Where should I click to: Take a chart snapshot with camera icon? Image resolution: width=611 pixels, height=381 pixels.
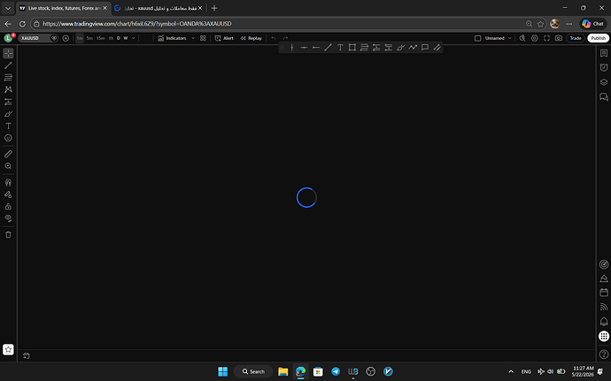[x=559, y=38]
